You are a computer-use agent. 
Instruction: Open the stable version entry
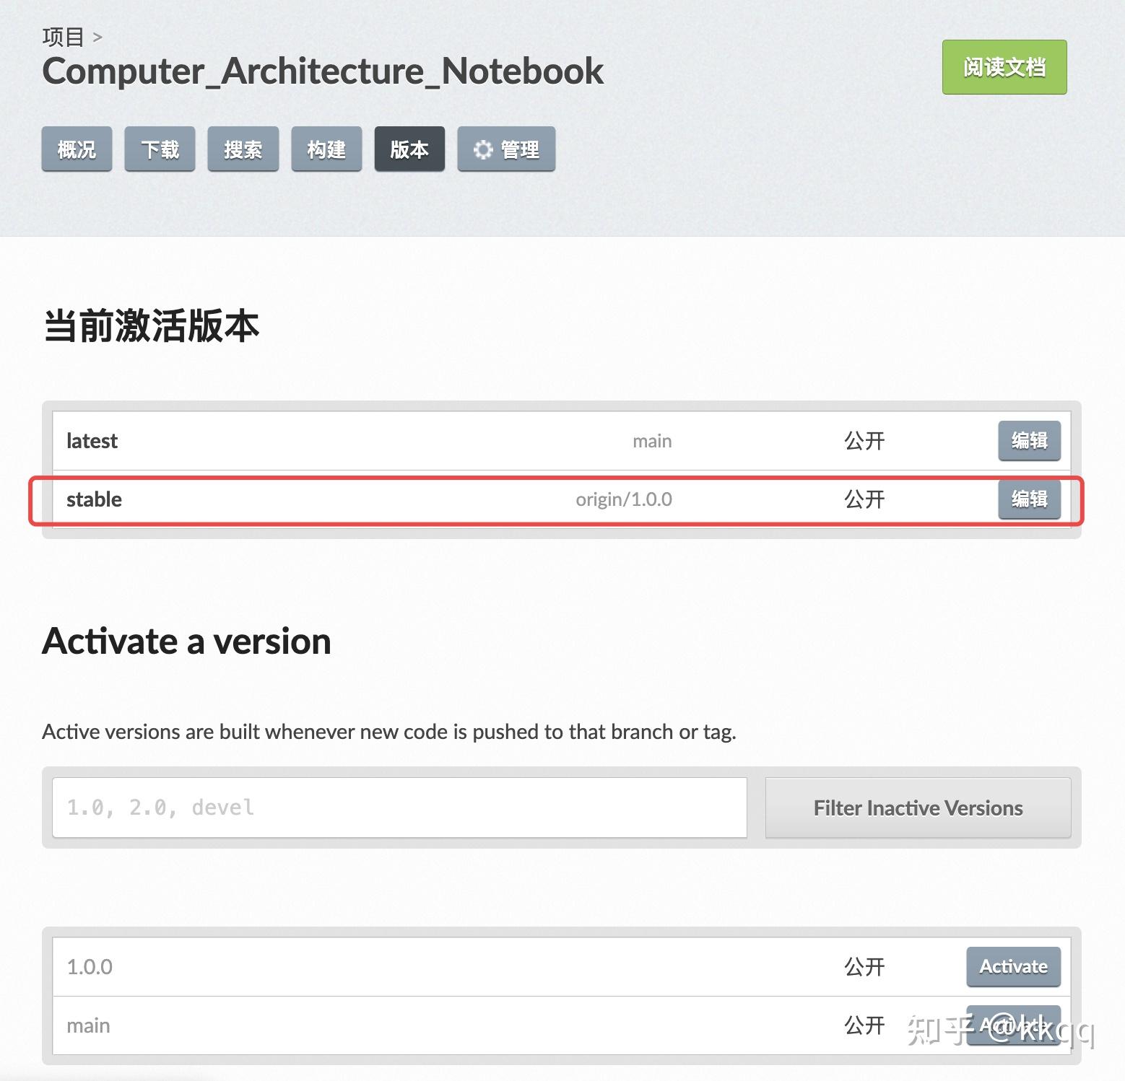[93, 499]
